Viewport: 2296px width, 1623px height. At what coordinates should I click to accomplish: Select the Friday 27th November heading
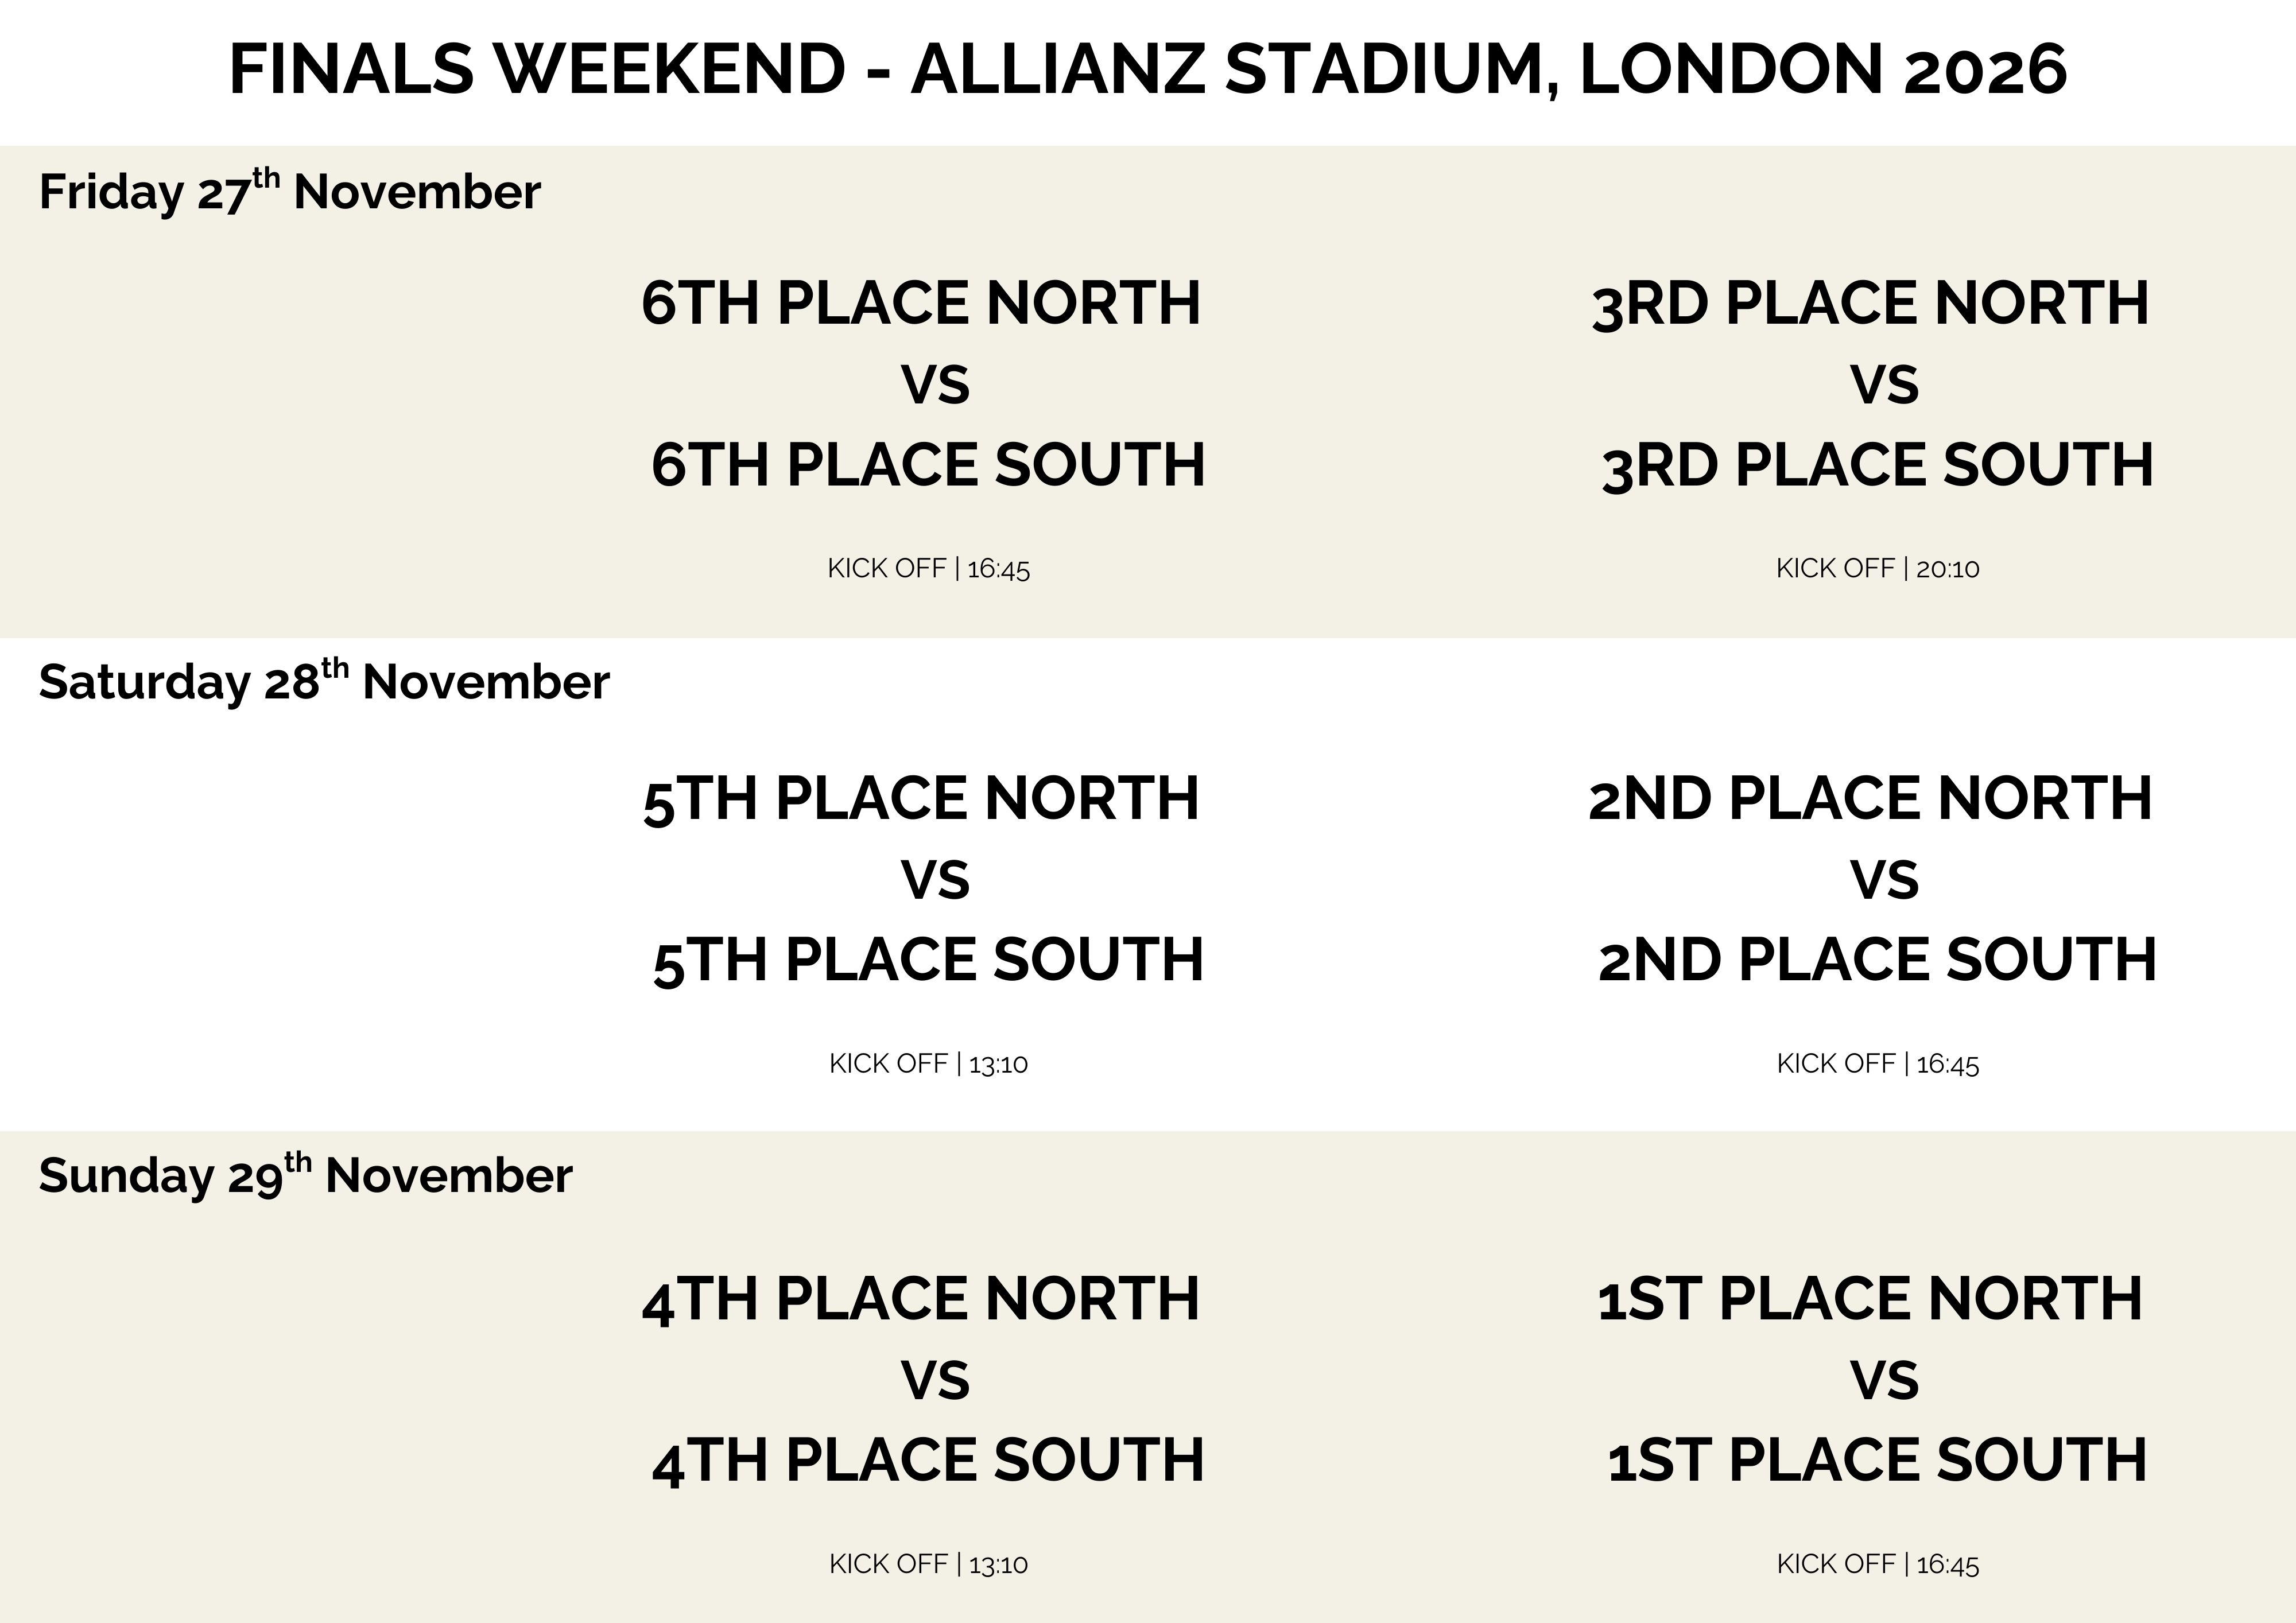pos(289,191)
